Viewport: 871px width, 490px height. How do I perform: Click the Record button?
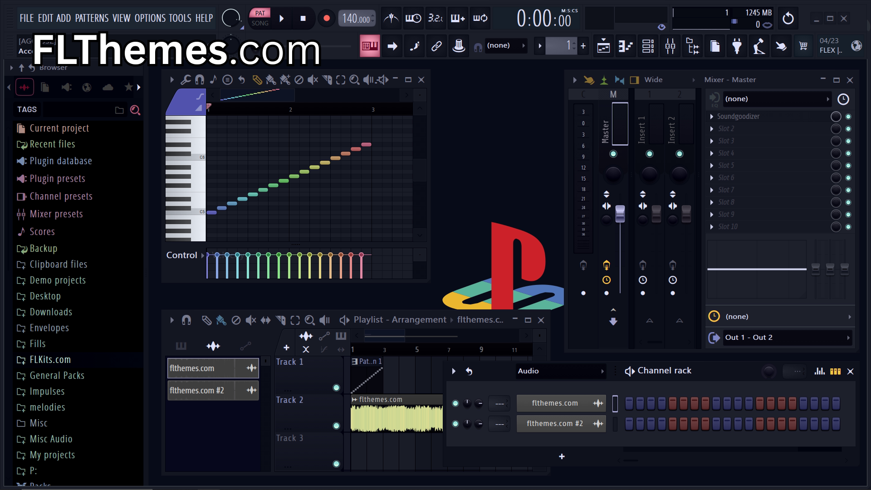point(326,19)
